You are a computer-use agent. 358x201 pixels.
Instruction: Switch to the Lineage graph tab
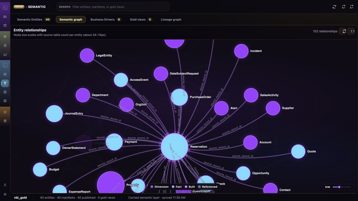(171, 20)
